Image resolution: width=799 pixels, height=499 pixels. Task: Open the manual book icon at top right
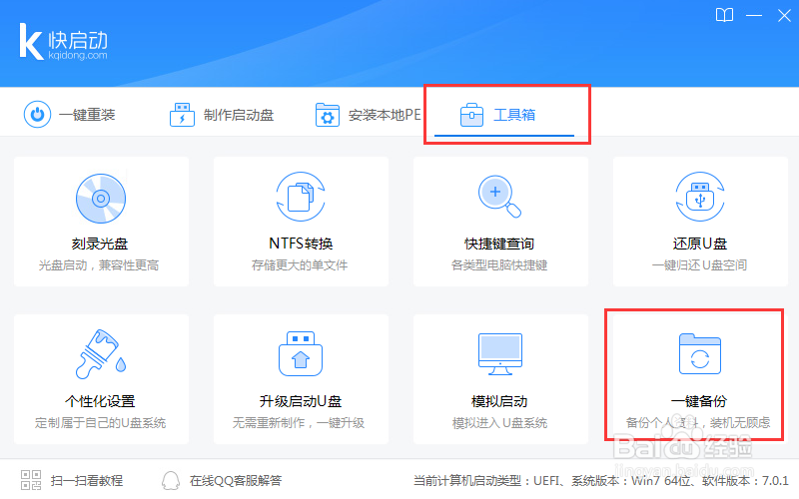[724, 15]
